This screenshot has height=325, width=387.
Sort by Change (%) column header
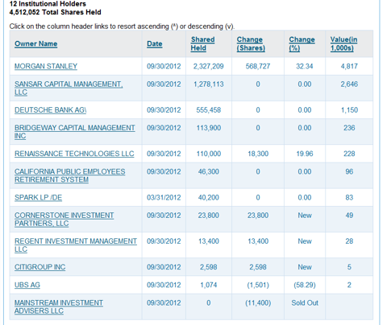pos(302,43)
